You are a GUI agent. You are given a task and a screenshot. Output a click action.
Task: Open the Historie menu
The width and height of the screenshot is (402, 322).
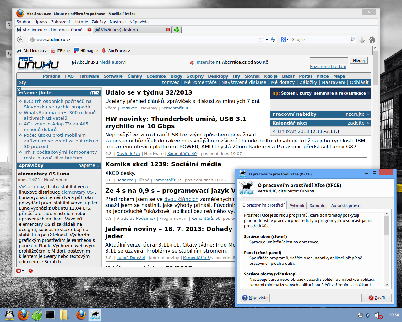81,22
